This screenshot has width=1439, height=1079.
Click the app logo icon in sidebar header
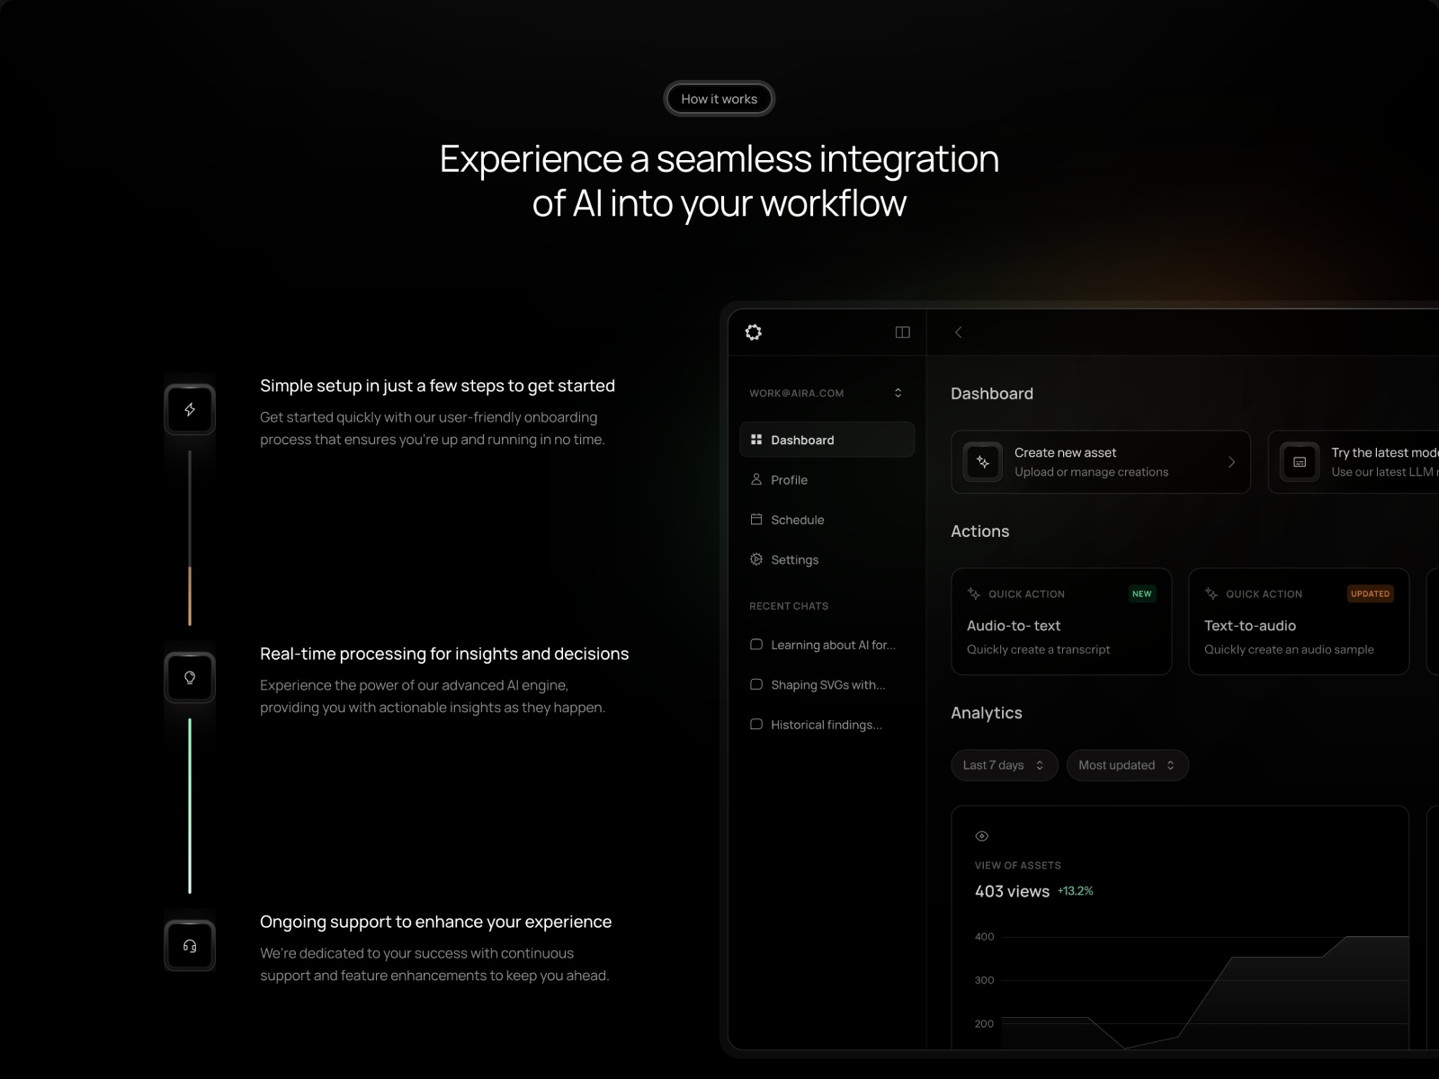754,332
